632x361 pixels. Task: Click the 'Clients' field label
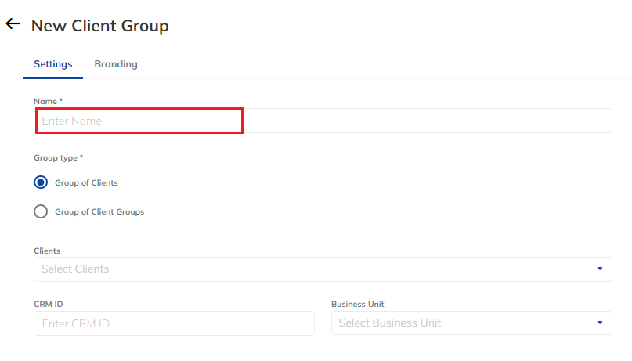[x=47, y=251]
